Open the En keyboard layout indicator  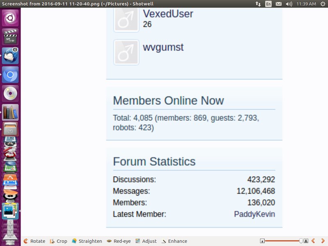click(269, 4)
